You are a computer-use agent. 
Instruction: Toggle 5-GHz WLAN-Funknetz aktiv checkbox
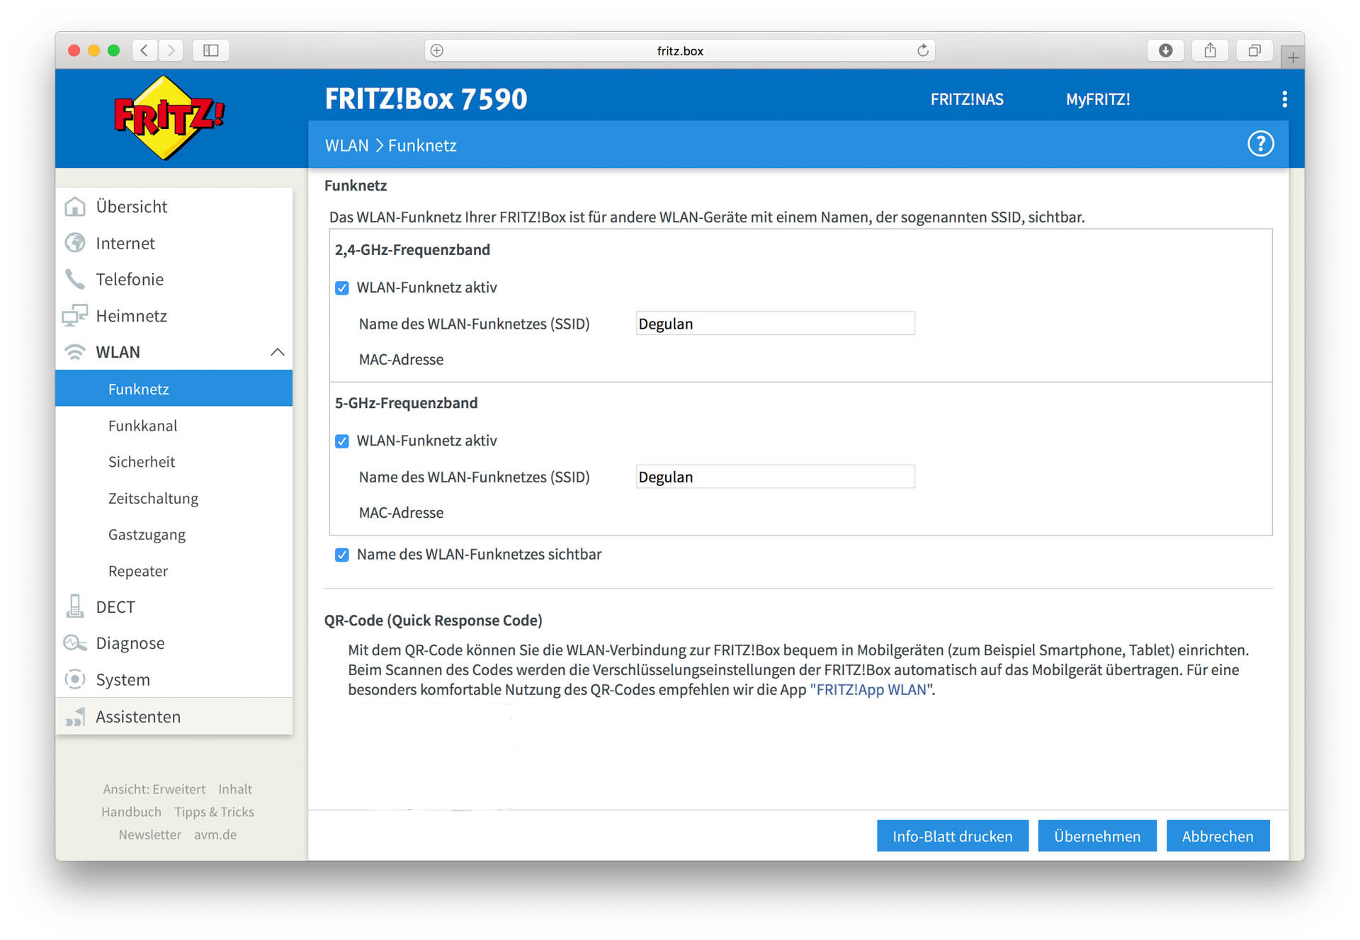(x=342, y=441)
